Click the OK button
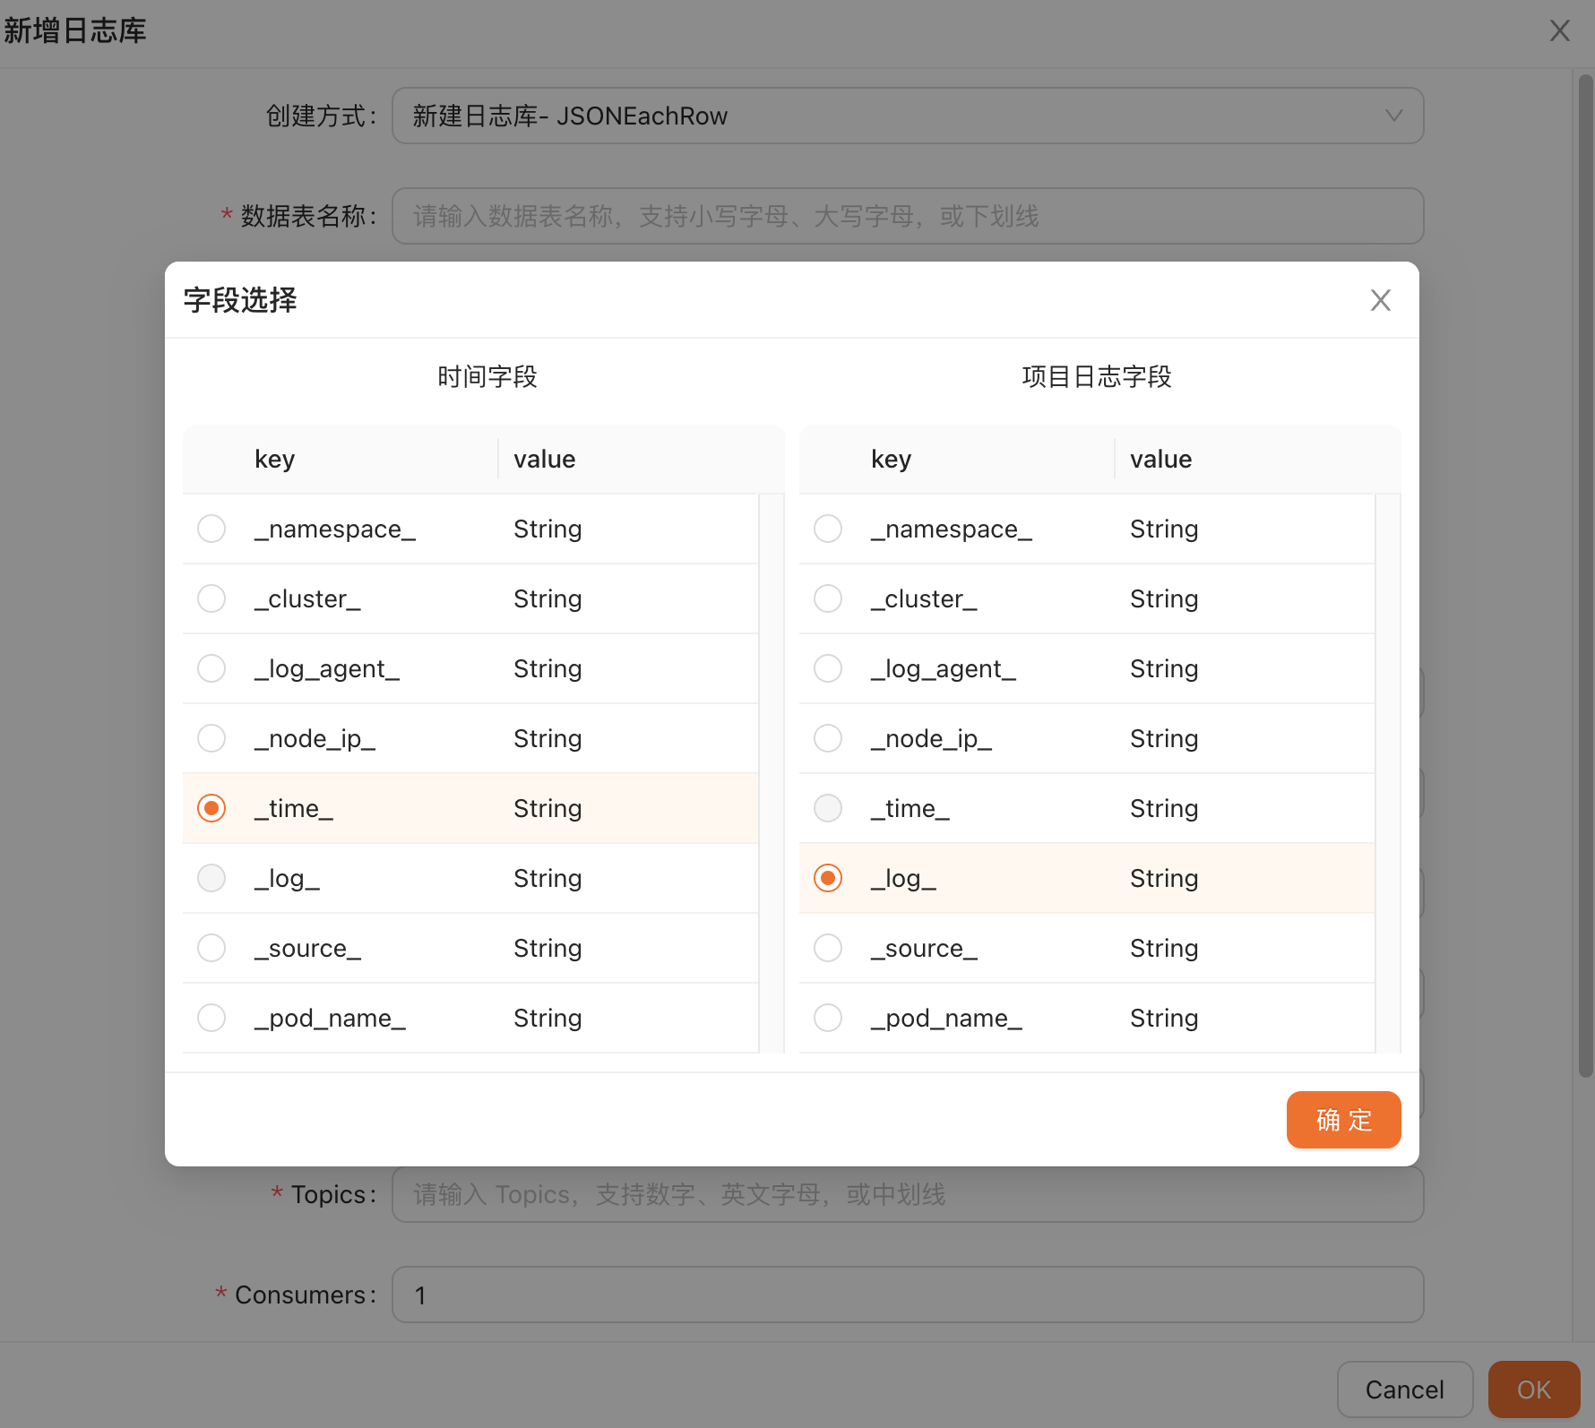Image resolution: width=1595 pixels, height=1428 pixels. coord(1533,1389)
